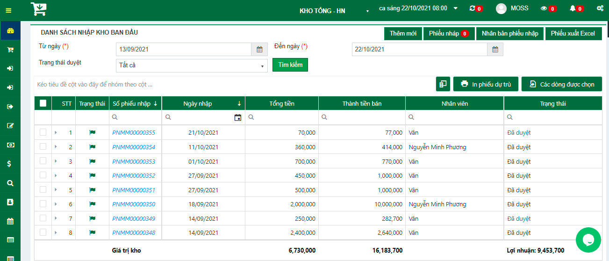Sort by the Tổng tiền column header
The height and width of the screenshot is (261, 609).
point(282,103)
